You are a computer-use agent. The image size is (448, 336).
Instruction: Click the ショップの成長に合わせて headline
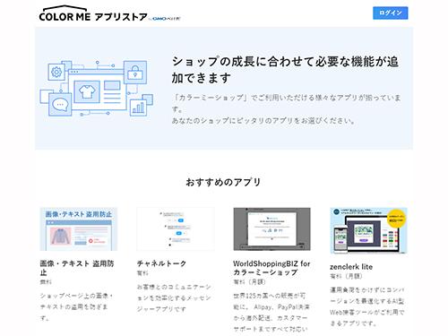pyautogui.click(x=285, y=70)
